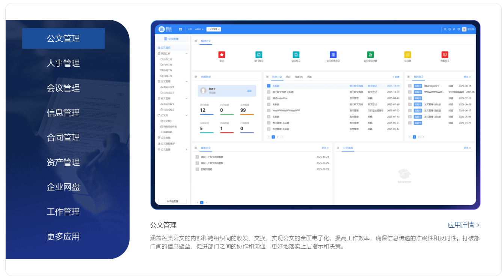Open the 应用详情 link
This screenshot has height=279, width=504.
click(x=463, y=225)
